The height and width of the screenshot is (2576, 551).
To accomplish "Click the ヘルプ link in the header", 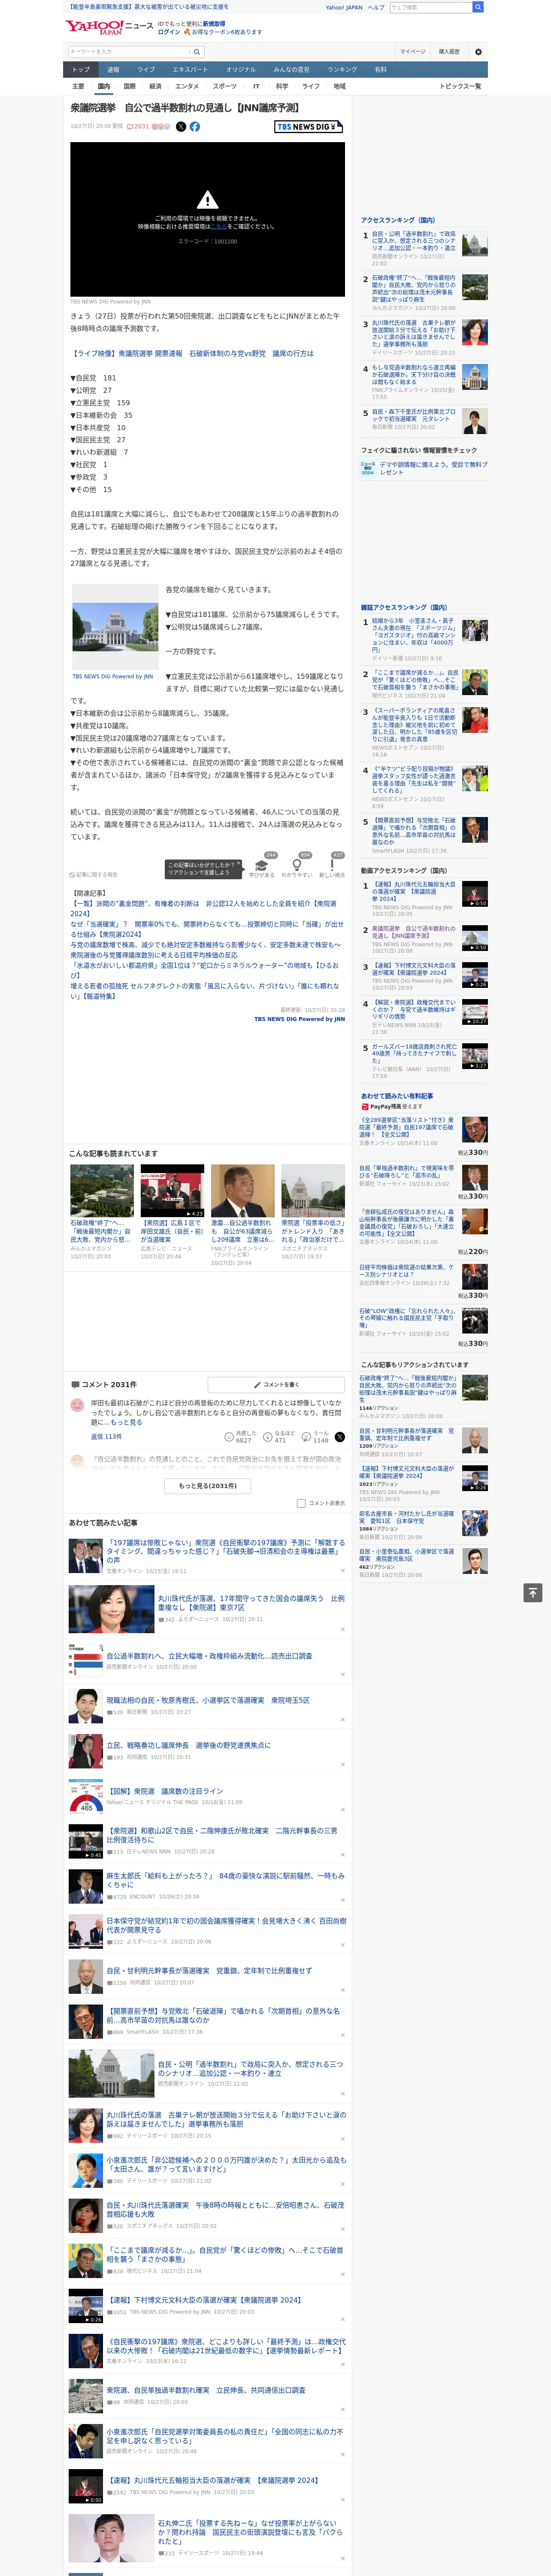I will 375,7.
